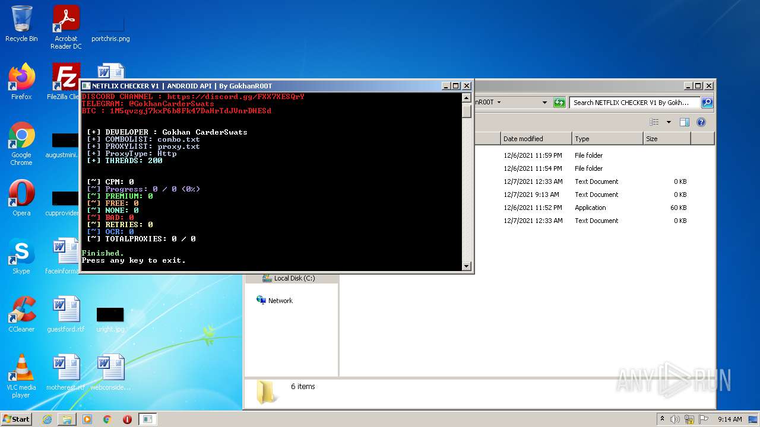
Task: Open Google Chrome desktop shortcut
Action: click(21, 144)
